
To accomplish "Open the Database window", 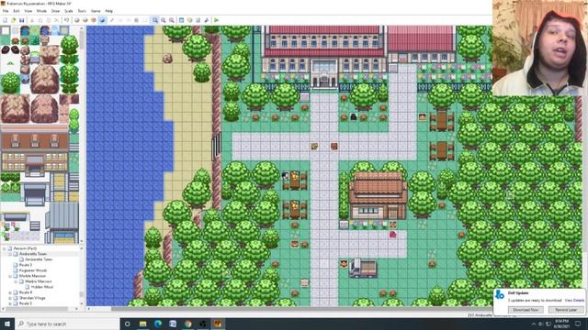I will [x=182, y=20].
